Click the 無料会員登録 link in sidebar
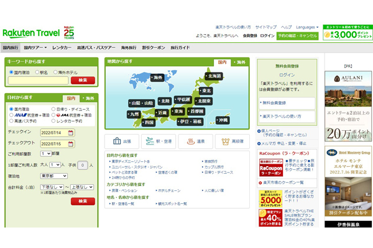 point(274,103)
